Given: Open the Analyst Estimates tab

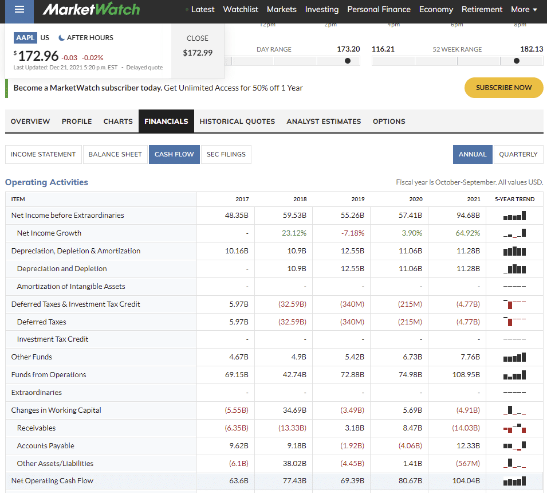Looking at the screenshot, I should click(x=324, y=122).
